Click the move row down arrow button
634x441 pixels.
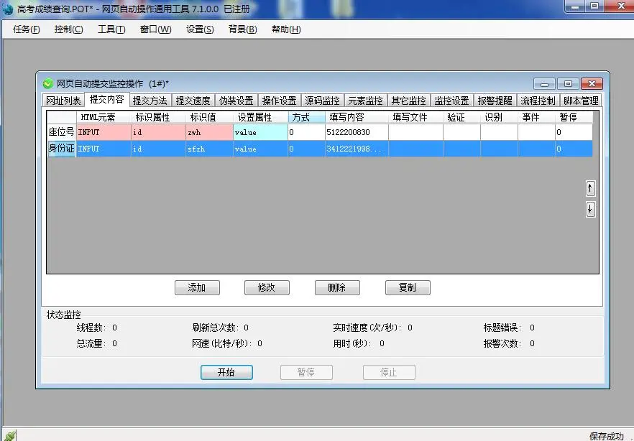click(x=590, y=209)
